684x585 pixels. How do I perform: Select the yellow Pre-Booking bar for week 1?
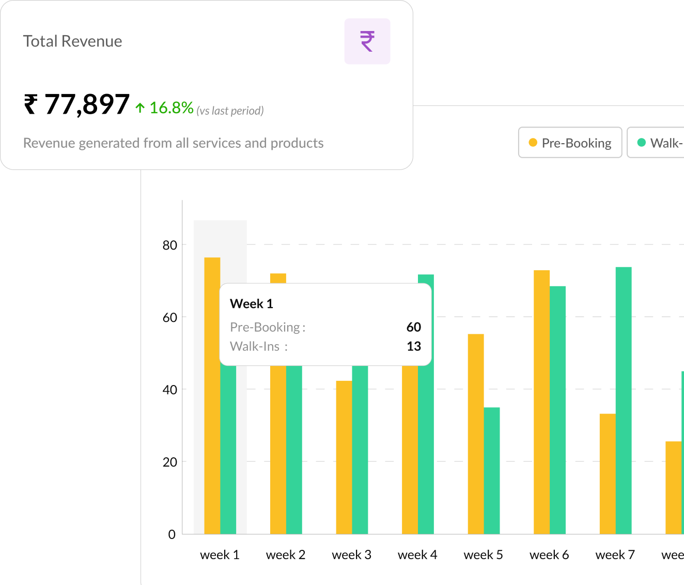coord(212,393)
